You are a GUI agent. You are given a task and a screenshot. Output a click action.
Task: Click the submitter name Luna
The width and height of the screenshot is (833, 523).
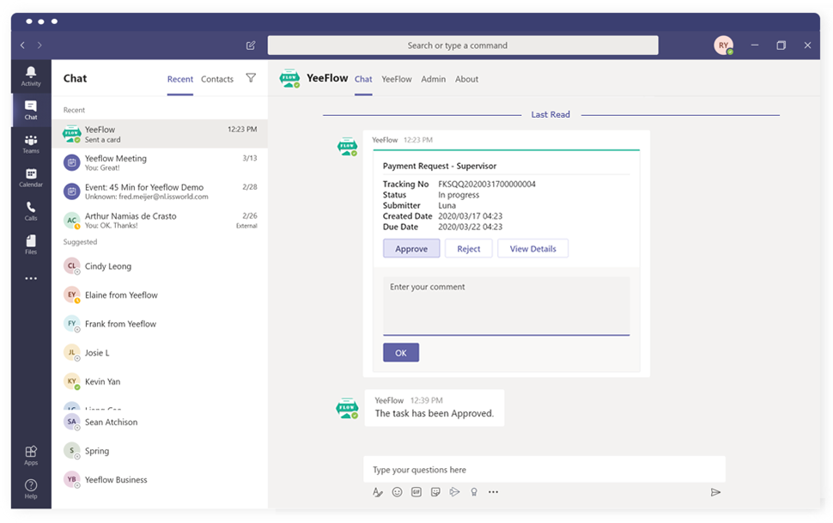coord(447,206)
